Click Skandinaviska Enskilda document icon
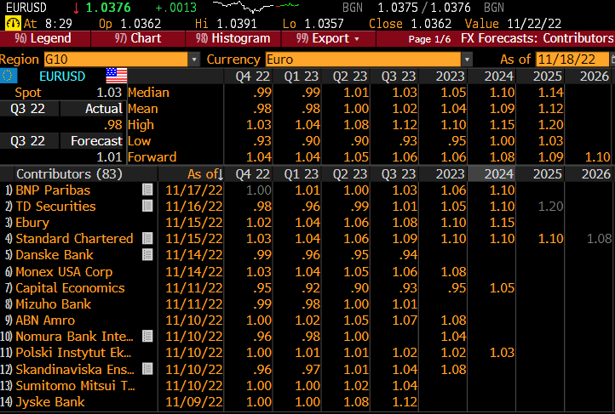 point(147,369)
